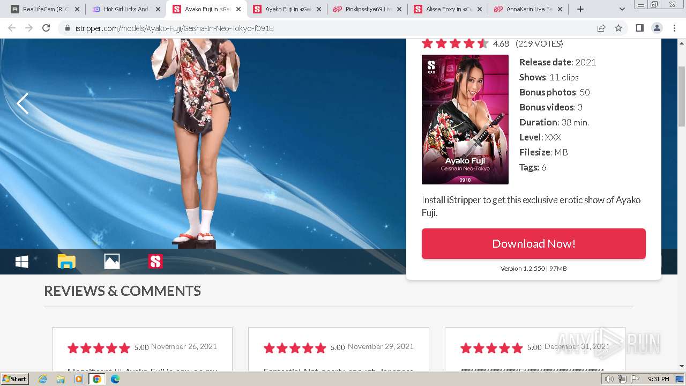The width and height of the screenshot is (686, 386).
Task: Click the November 26, 2021 review date
Action: pos(184,346)
